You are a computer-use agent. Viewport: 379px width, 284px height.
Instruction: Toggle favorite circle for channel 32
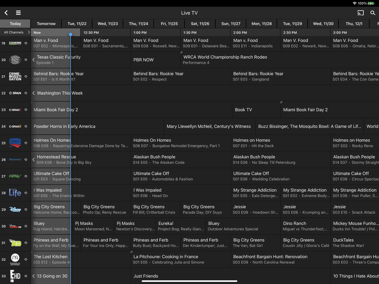tap(26, 259)
